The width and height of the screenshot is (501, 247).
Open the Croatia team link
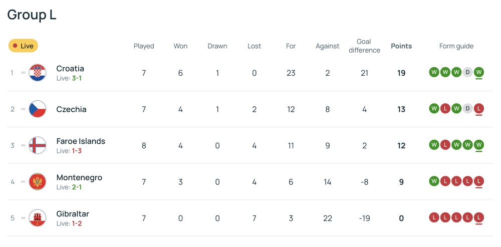coord(70,69)
